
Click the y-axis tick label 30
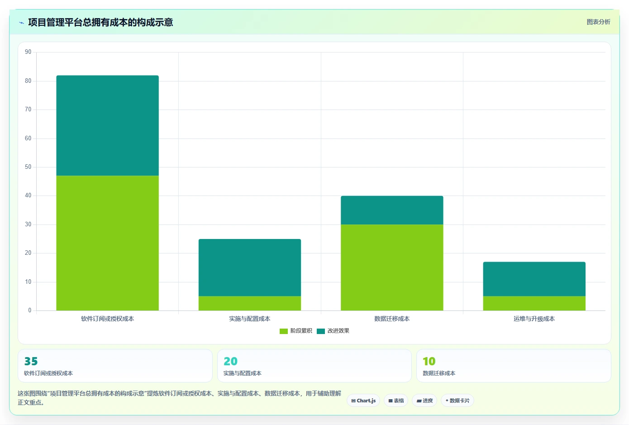point(28,224)
